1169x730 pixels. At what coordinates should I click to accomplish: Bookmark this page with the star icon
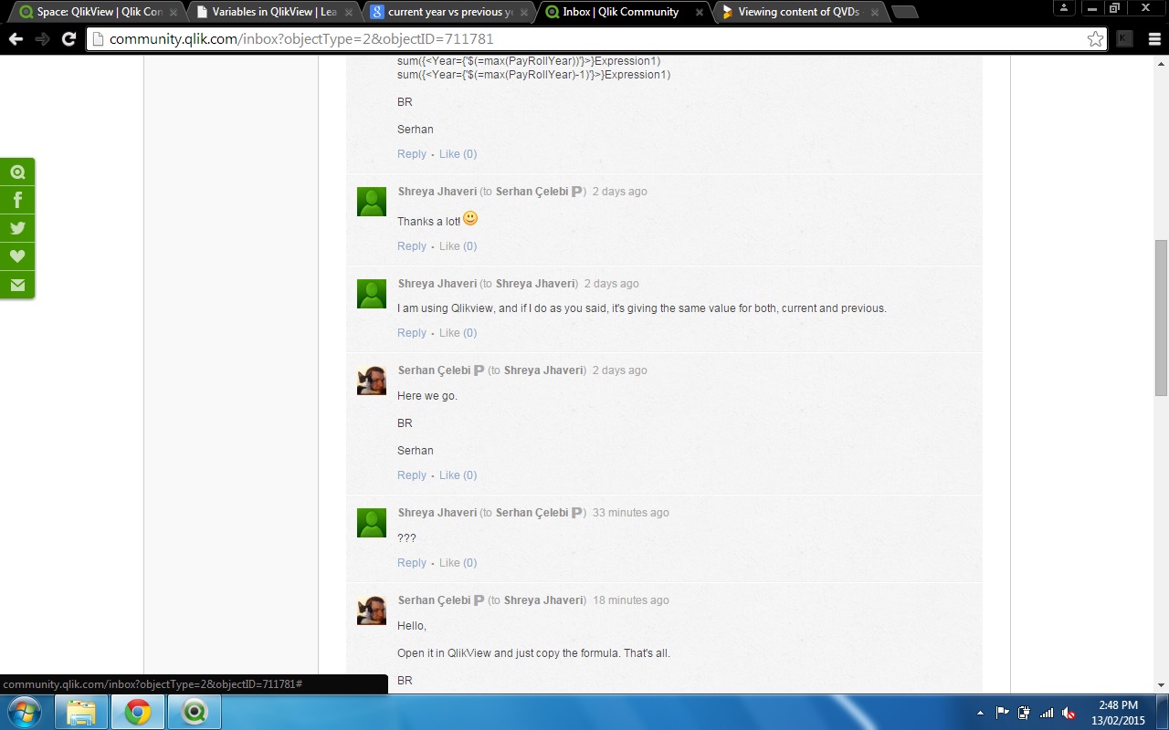pyautogui.click(x=1095, y=39)
